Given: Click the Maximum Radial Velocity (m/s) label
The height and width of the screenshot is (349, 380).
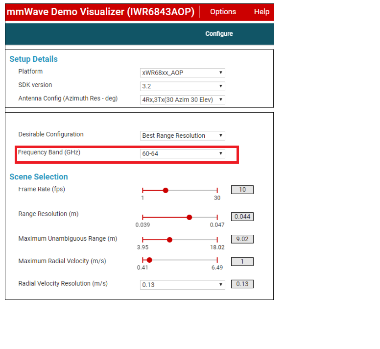Looking at the screenshot, I should point(62,261).
